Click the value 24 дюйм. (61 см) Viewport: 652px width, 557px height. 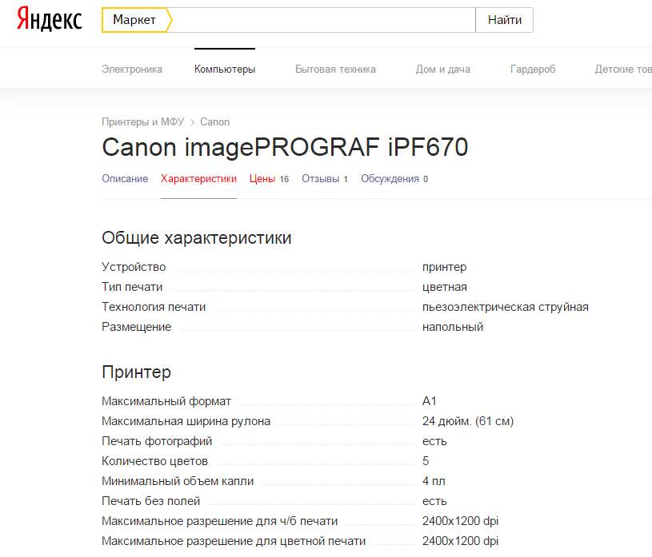click(468, 421)
